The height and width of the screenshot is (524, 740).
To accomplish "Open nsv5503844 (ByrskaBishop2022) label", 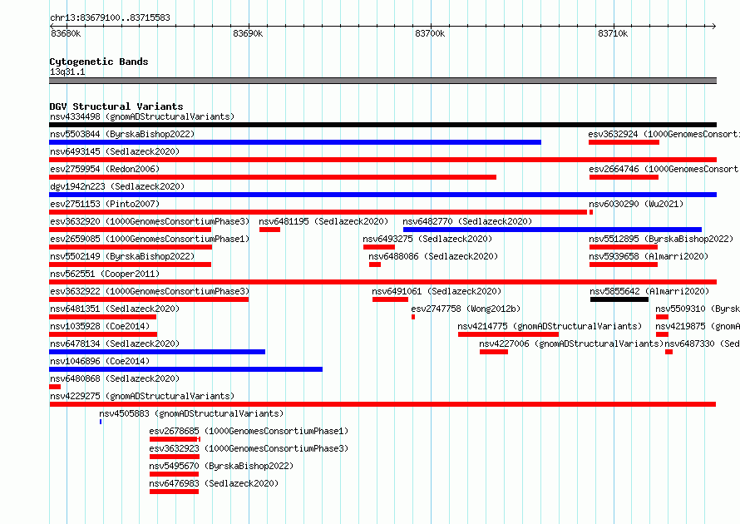I will 122,134.
